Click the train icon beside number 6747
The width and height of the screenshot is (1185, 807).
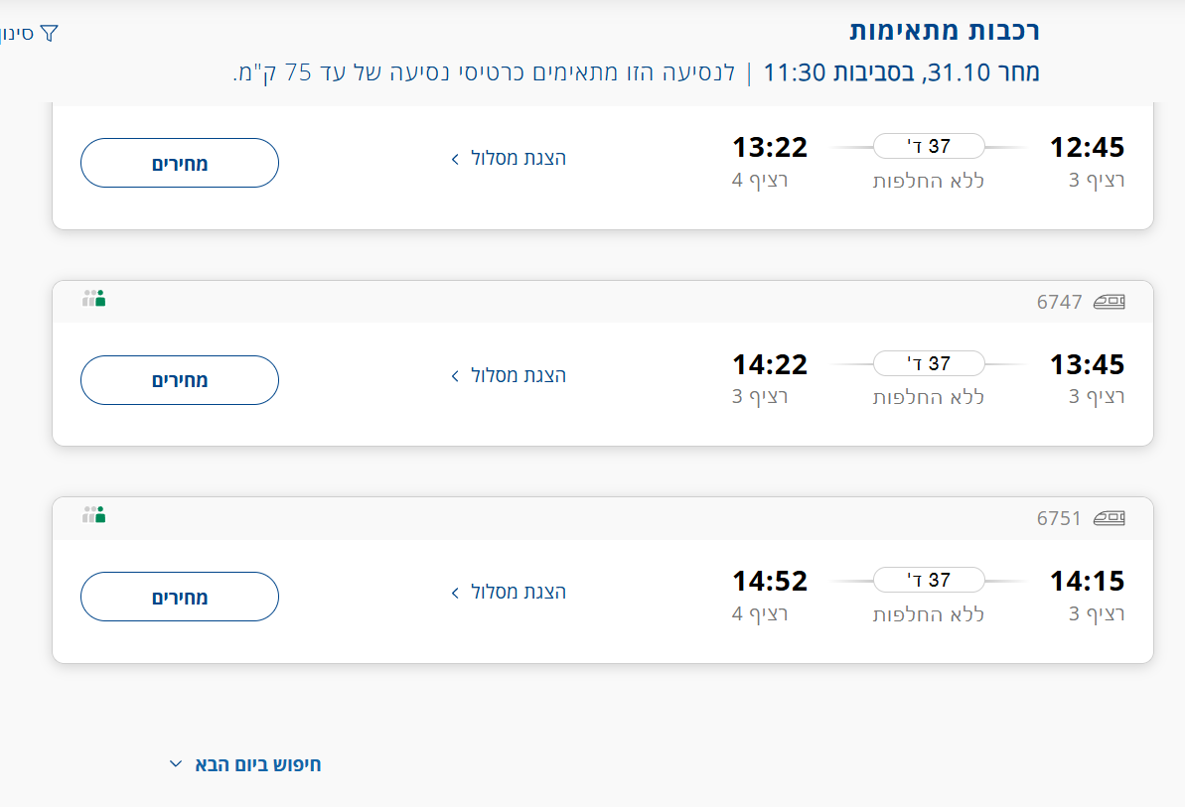(1110, 302)
